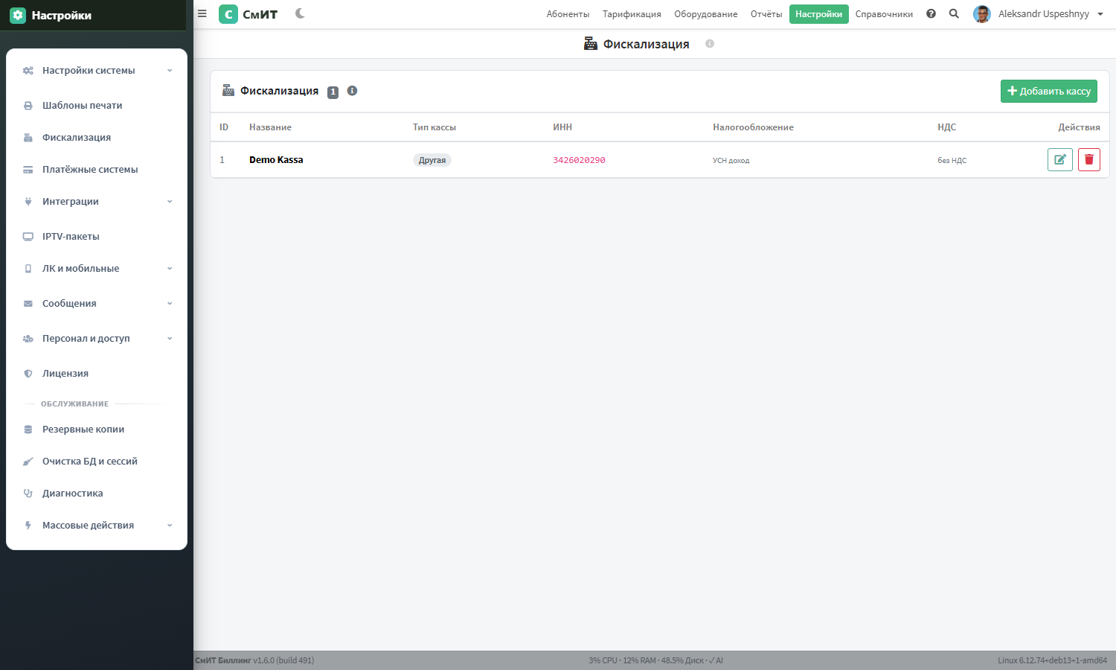Image resolution: width=1116 pixels, height=670 pixels.
Task: Click the stethoscope icon for Диагностика
Action: 28,494
